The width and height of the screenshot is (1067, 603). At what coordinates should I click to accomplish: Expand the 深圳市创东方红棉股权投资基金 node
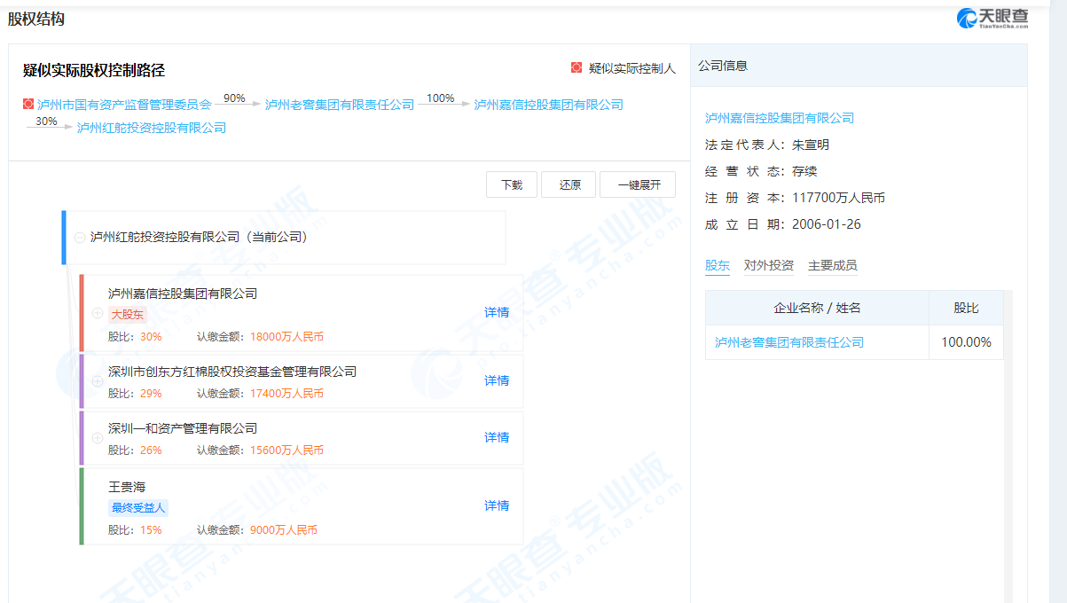tap(98, 380)
